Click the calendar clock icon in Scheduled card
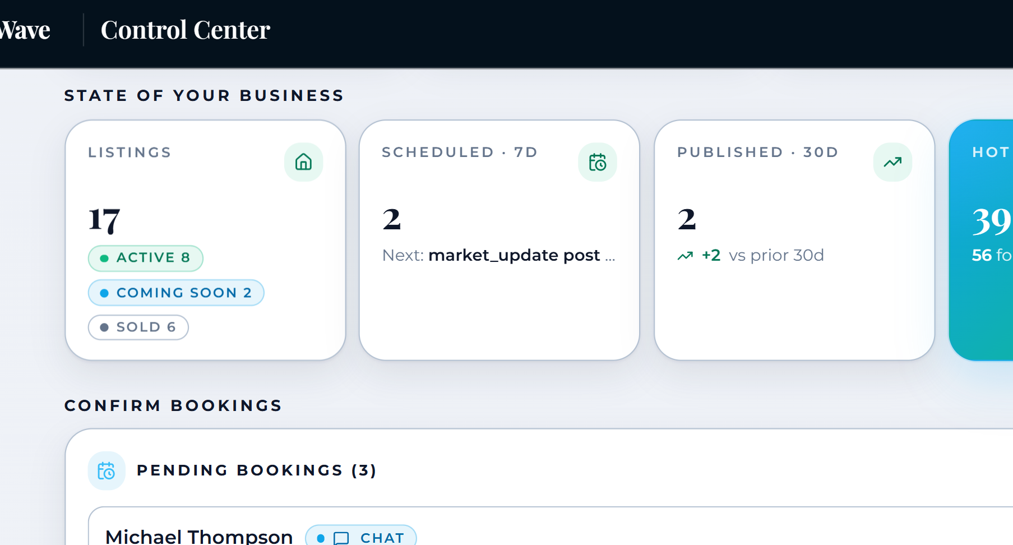The height and width of the screenshot is (545, 1013). [598, 162]
